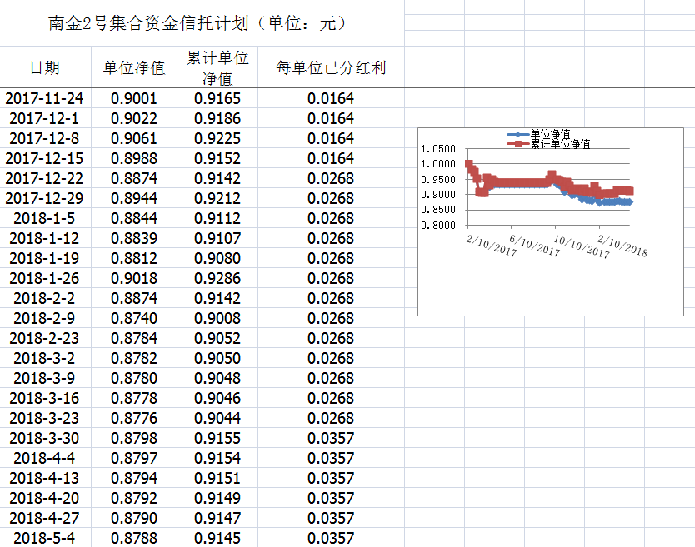The image size is (695, 547).
Task: Select the title cell 南金2号集合资金信托计划
Action: point(197,23)
